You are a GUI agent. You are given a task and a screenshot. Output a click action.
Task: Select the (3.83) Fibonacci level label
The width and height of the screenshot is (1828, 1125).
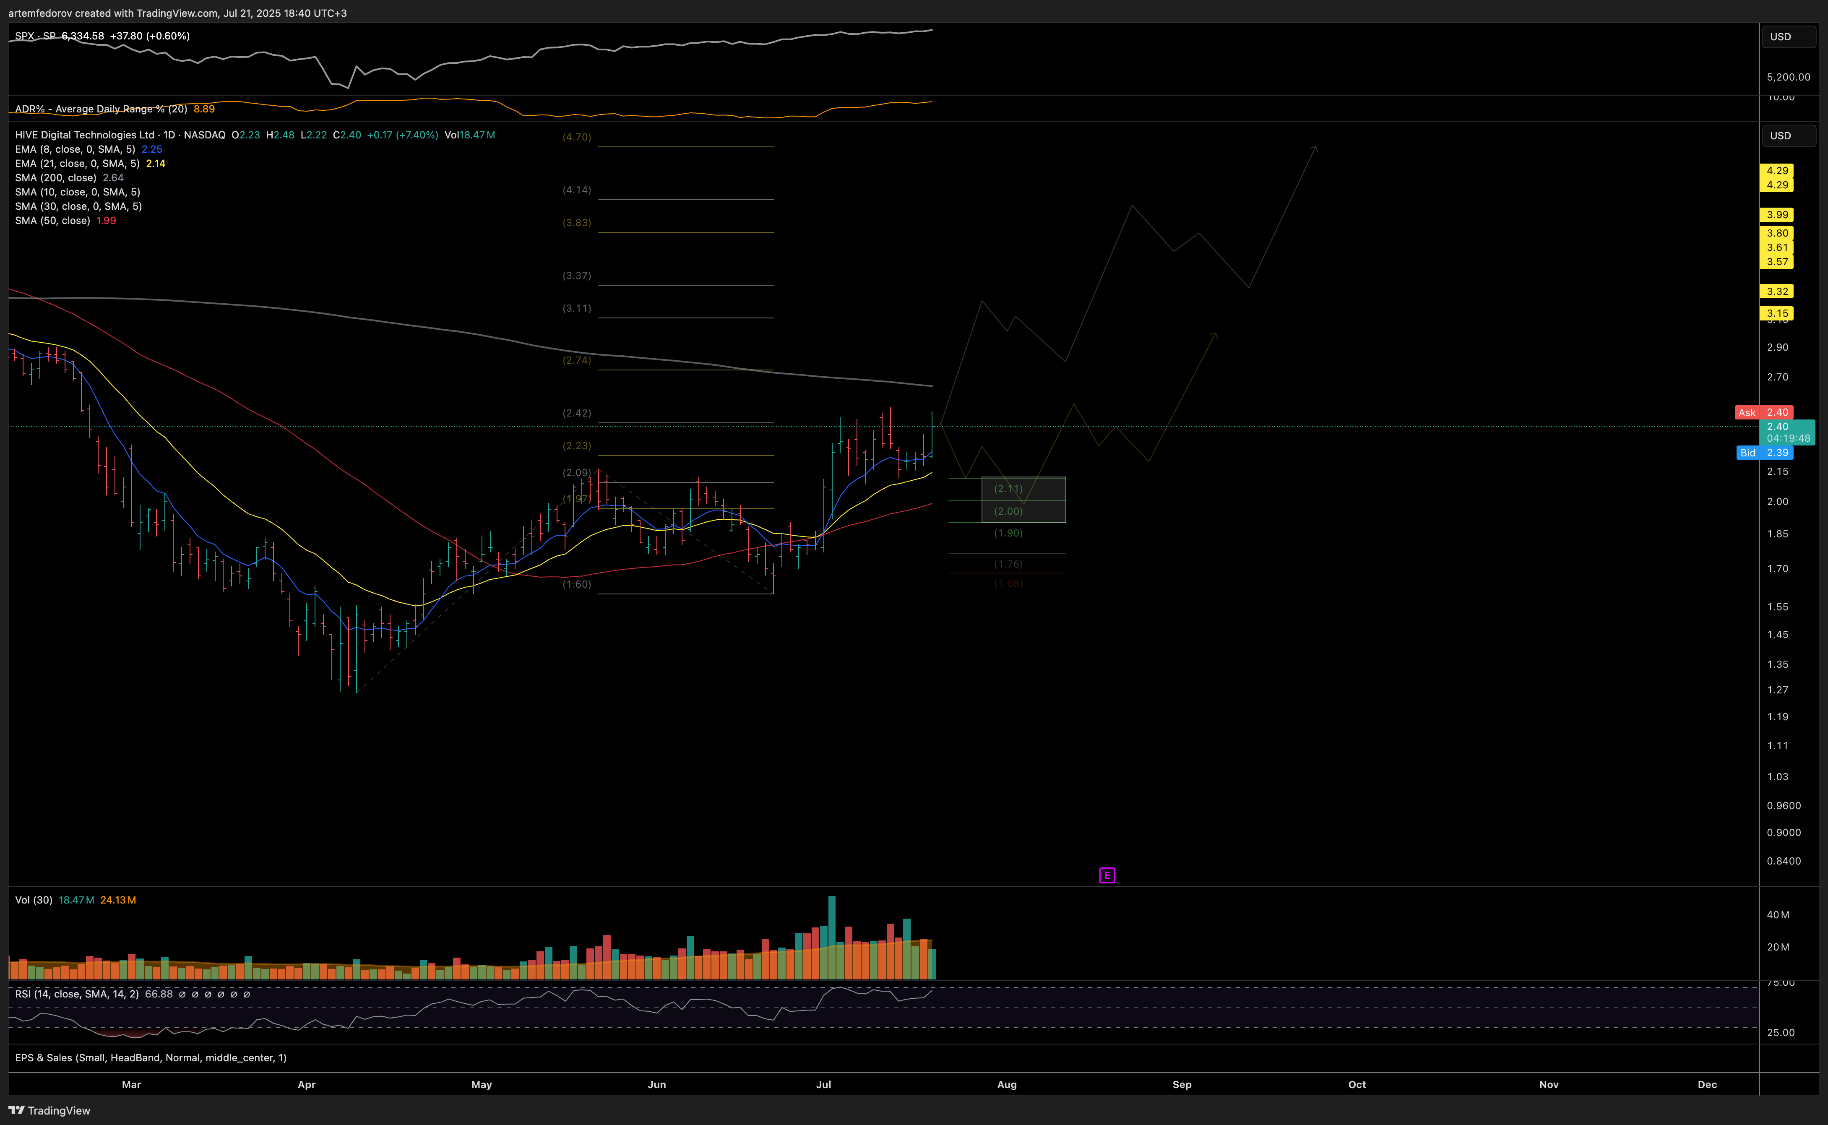click(x=577, y=222)
